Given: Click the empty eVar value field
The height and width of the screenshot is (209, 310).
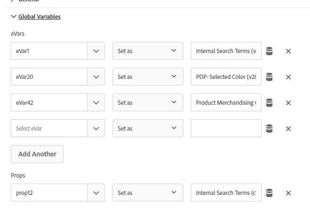Looking at the screenshot, I should click(226, 129).
